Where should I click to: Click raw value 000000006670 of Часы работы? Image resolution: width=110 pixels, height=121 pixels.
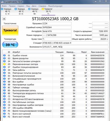[x=97, y=70]
